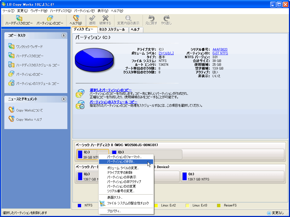Choose シリアル番号の変更... from context menu
Screen dimensions: 290x217
point(126,191)
